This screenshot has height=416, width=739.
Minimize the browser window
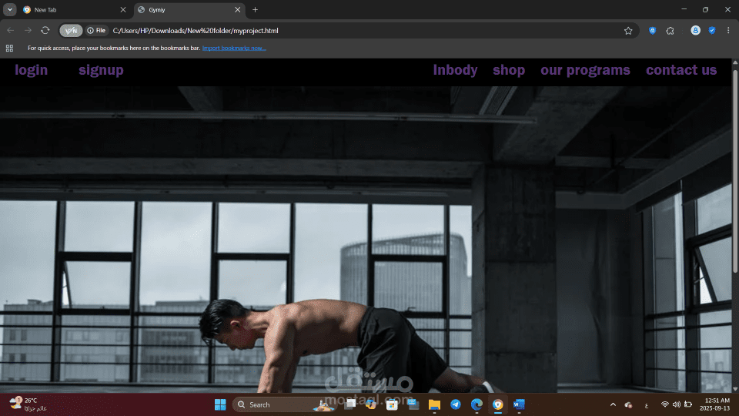(684, 9)
